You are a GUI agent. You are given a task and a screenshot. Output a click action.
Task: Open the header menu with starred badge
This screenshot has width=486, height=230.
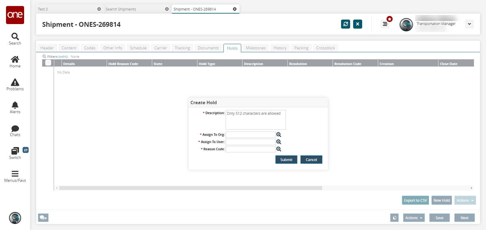(385, 24)
